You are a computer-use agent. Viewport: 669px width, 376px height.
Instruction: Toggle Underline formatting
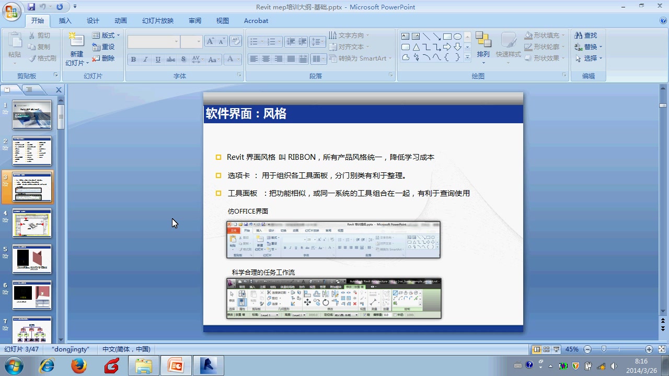158,60
